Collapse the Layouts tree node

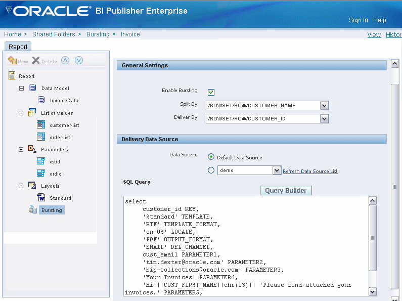point(21,186)
